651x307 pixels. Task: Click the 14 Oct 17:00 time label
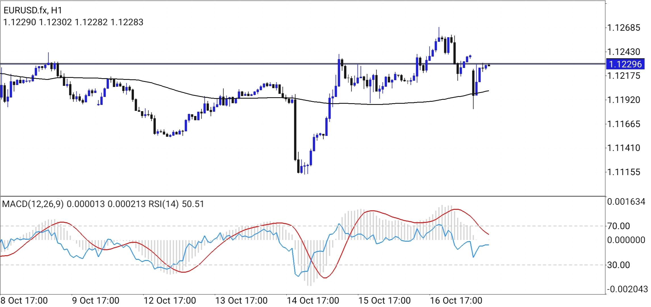pyautogui.click(x=313, y=301)
